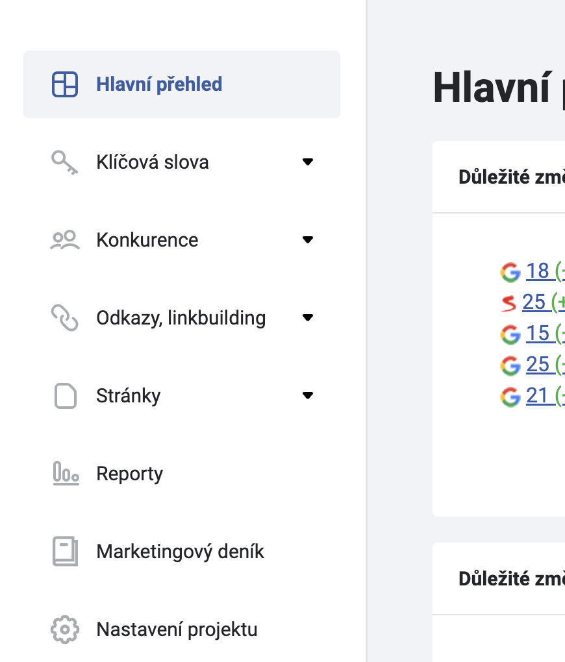Image resolution: width=565 pixels, height=662 pixels.
Task: Click the page icon for Stránky
Action: point(66,396)
